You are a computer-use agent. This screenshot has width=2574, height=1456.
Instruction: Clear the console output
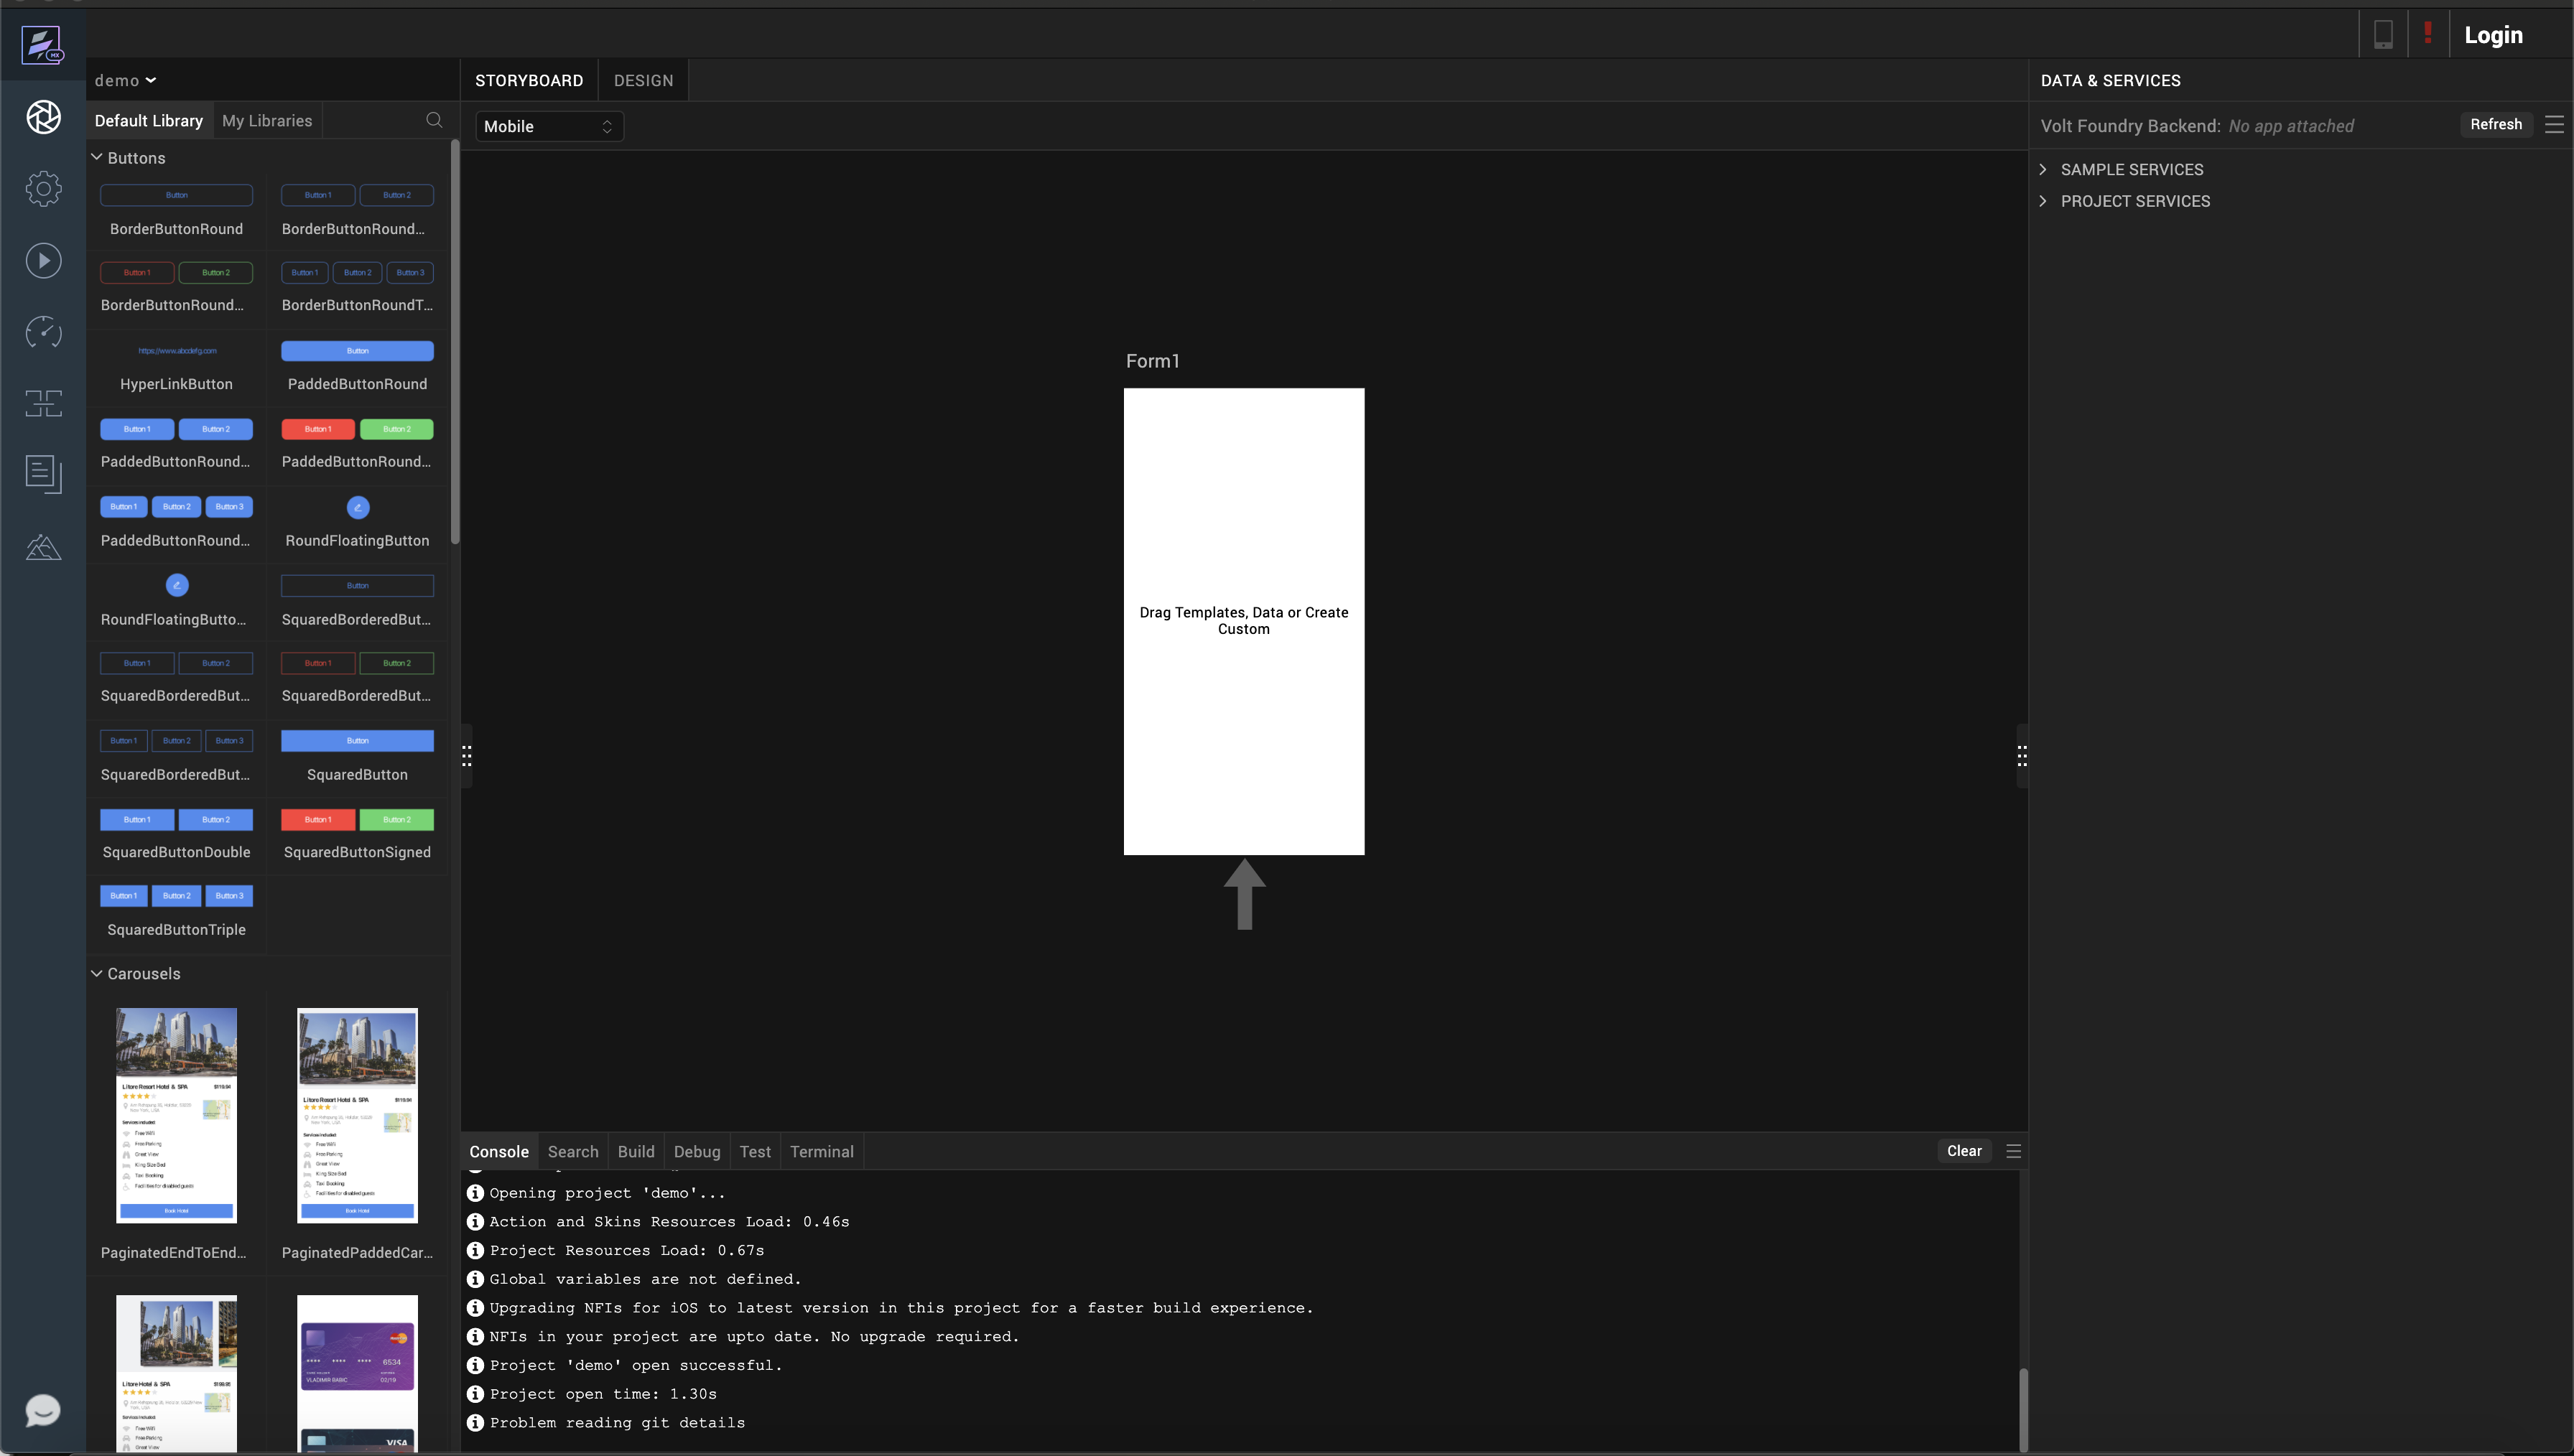[x=1963, y=1151]
